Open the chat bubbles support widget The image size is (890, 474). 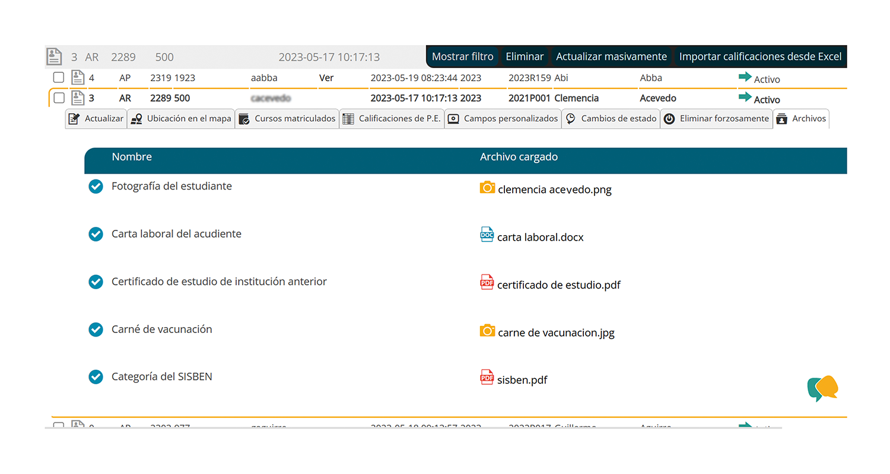[823, 388]
